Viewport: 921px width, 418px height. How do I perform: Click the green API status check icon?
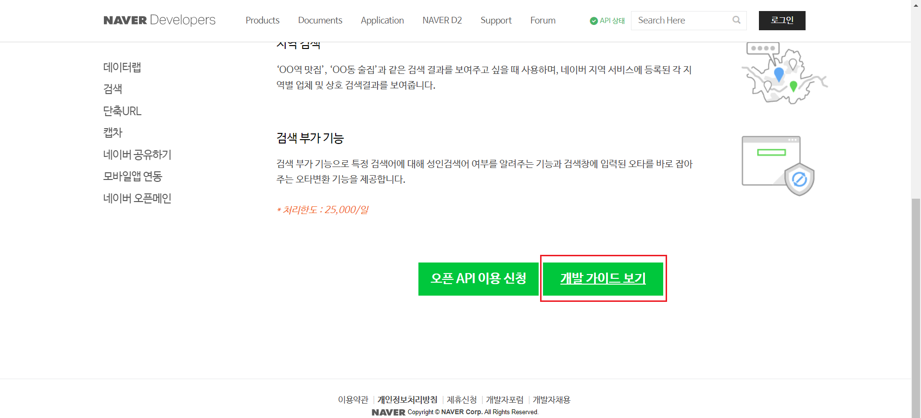pyautogui.click(x=593, y=21)
